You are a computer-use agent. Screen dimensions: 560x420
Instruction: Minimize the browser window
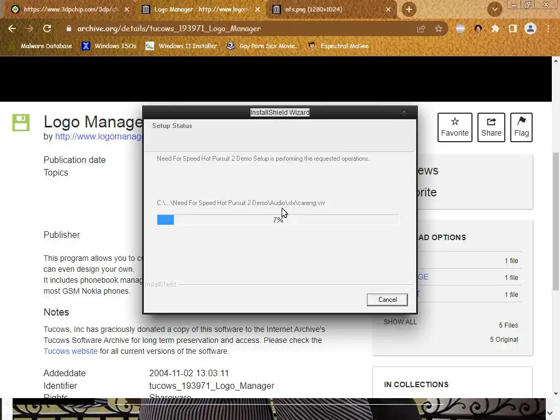coord(514,5)
